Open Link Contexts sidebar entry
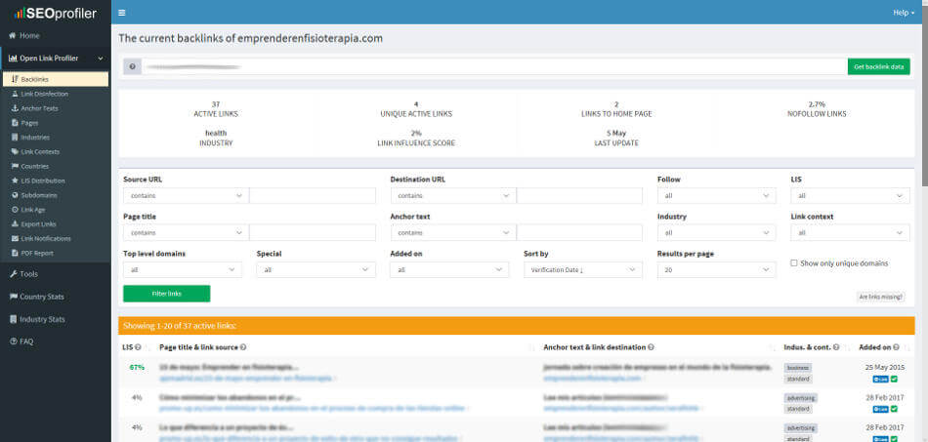The height and width of the screenshot is (442, 928). [35, 152]
